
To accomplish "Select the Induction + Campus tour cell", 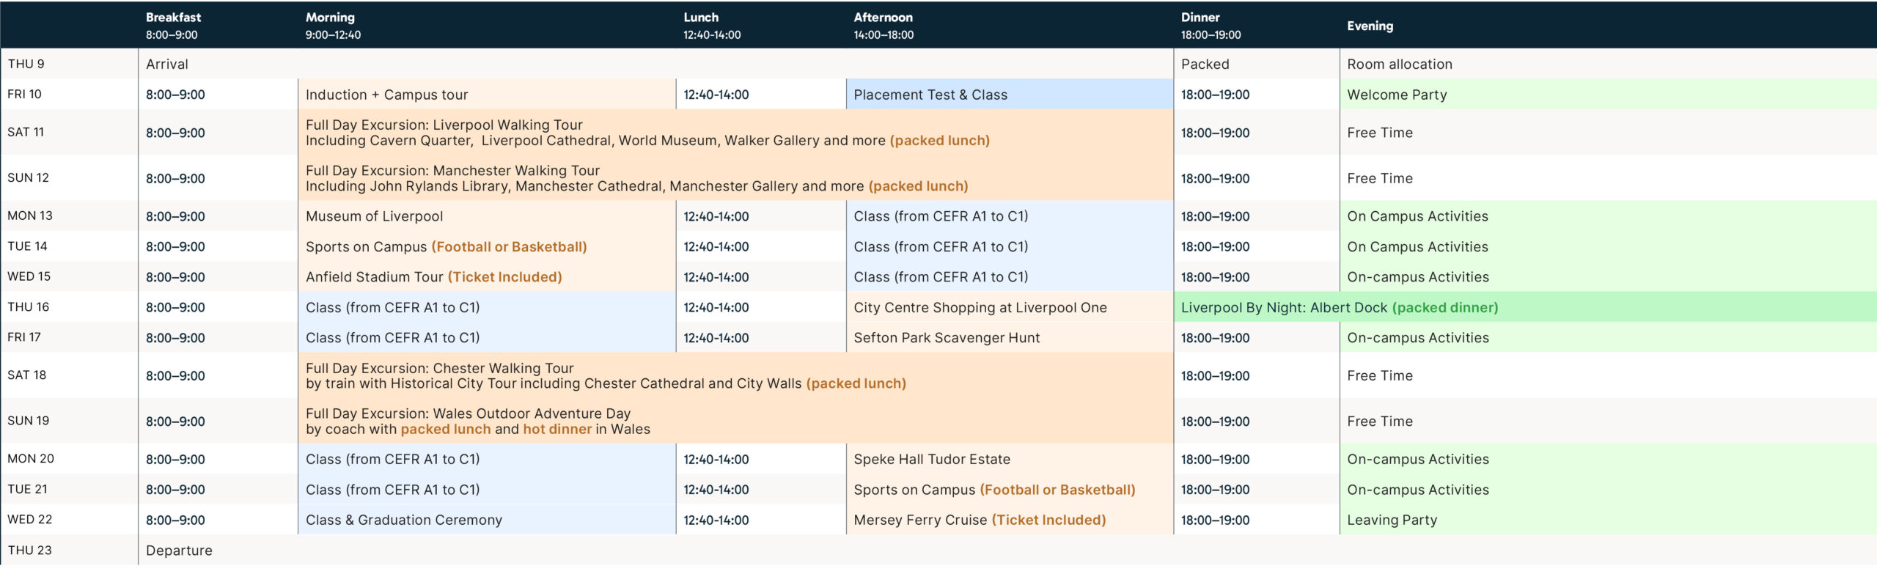I will coord(386,95).
